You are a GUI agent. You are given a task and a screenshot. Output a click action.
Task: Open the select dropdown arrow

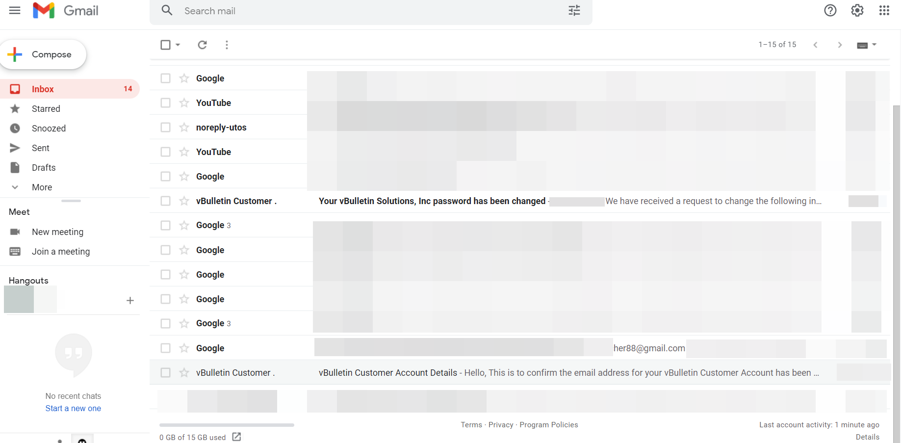[178, 45]
